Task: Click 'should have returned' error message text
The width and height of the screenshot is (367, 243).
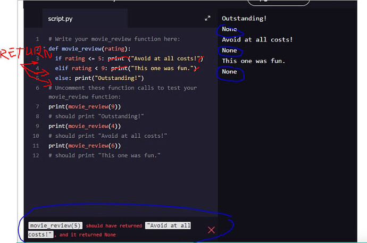Action: tap(114, 225)
